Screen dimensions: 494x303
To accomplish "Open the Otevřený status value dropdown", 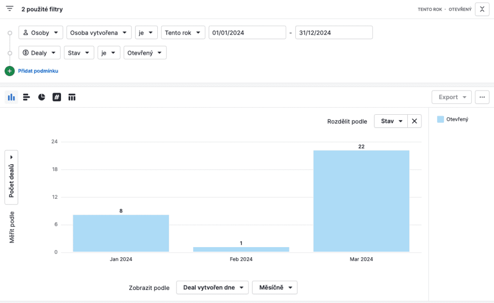I will click(145, 52).
